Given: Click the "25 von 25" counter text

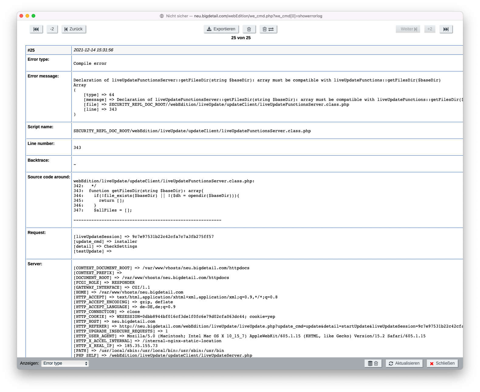Looking at the screenshot, I should coord(241,38).
